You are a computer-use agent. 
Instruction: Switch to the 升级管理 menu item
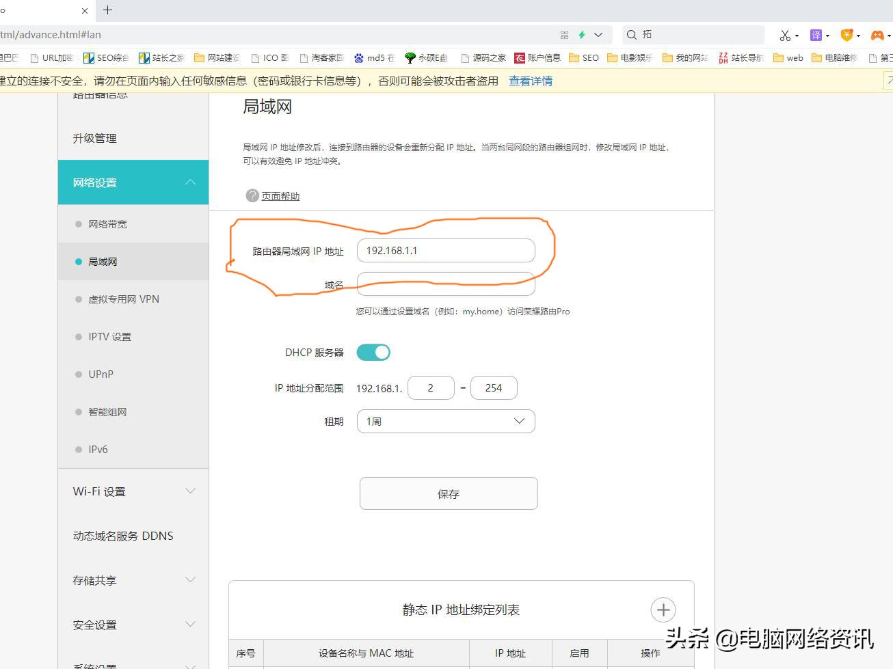(x=94, y=138)
